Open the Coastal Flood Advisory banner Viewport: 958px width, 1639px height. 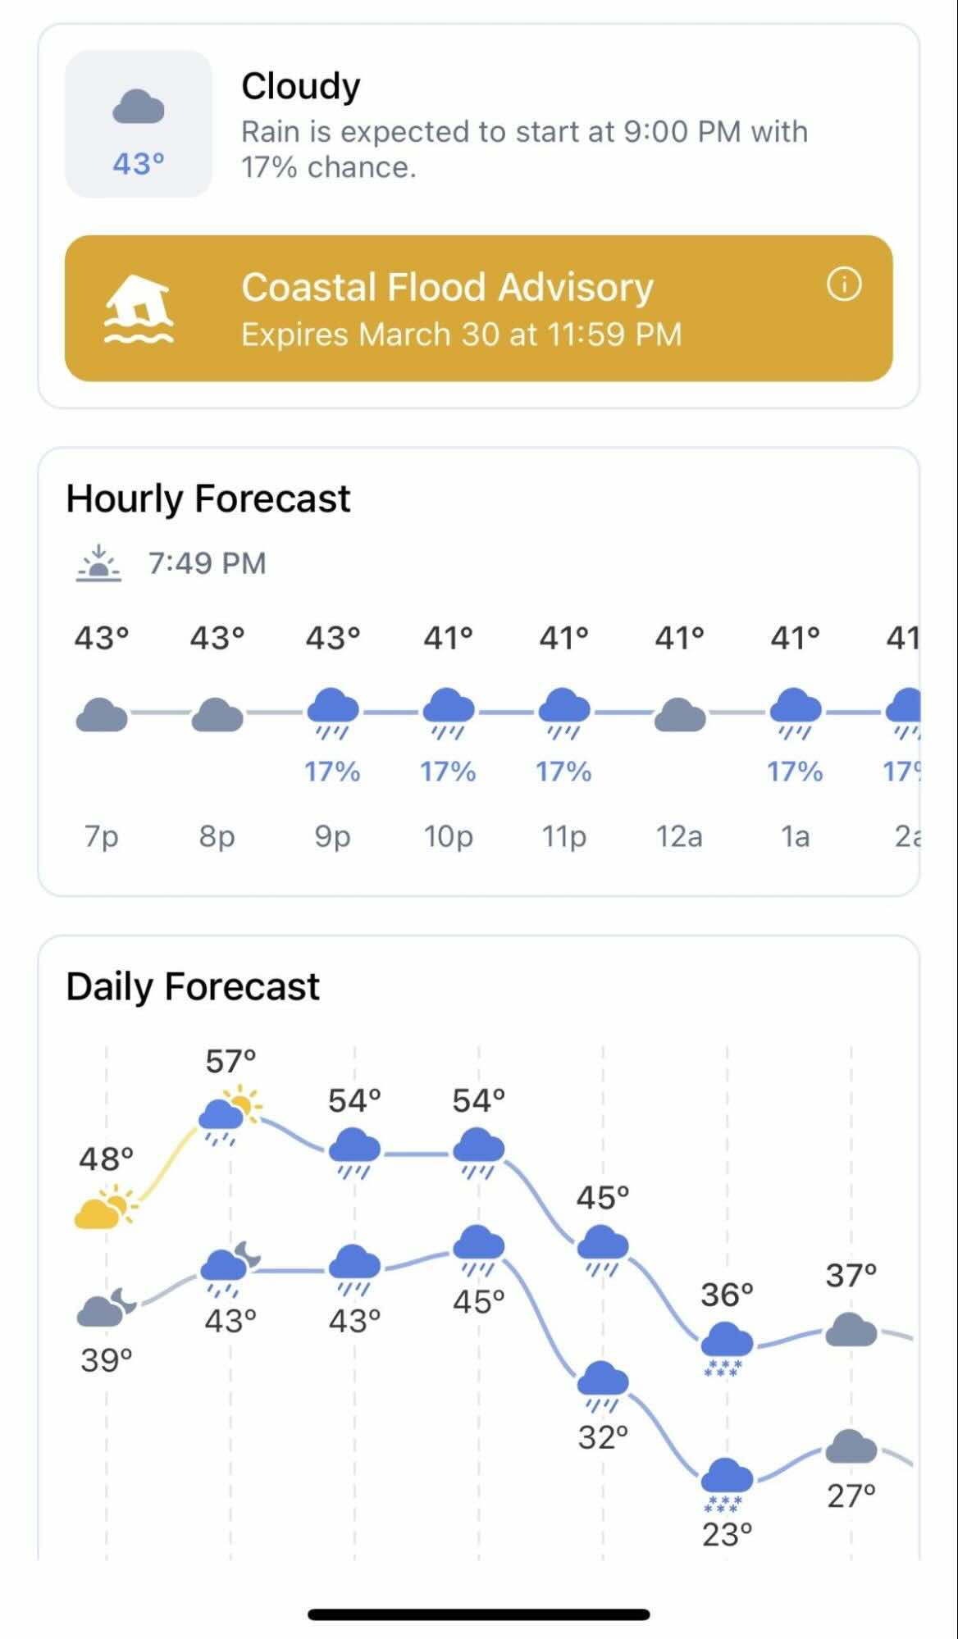(478, 308)
